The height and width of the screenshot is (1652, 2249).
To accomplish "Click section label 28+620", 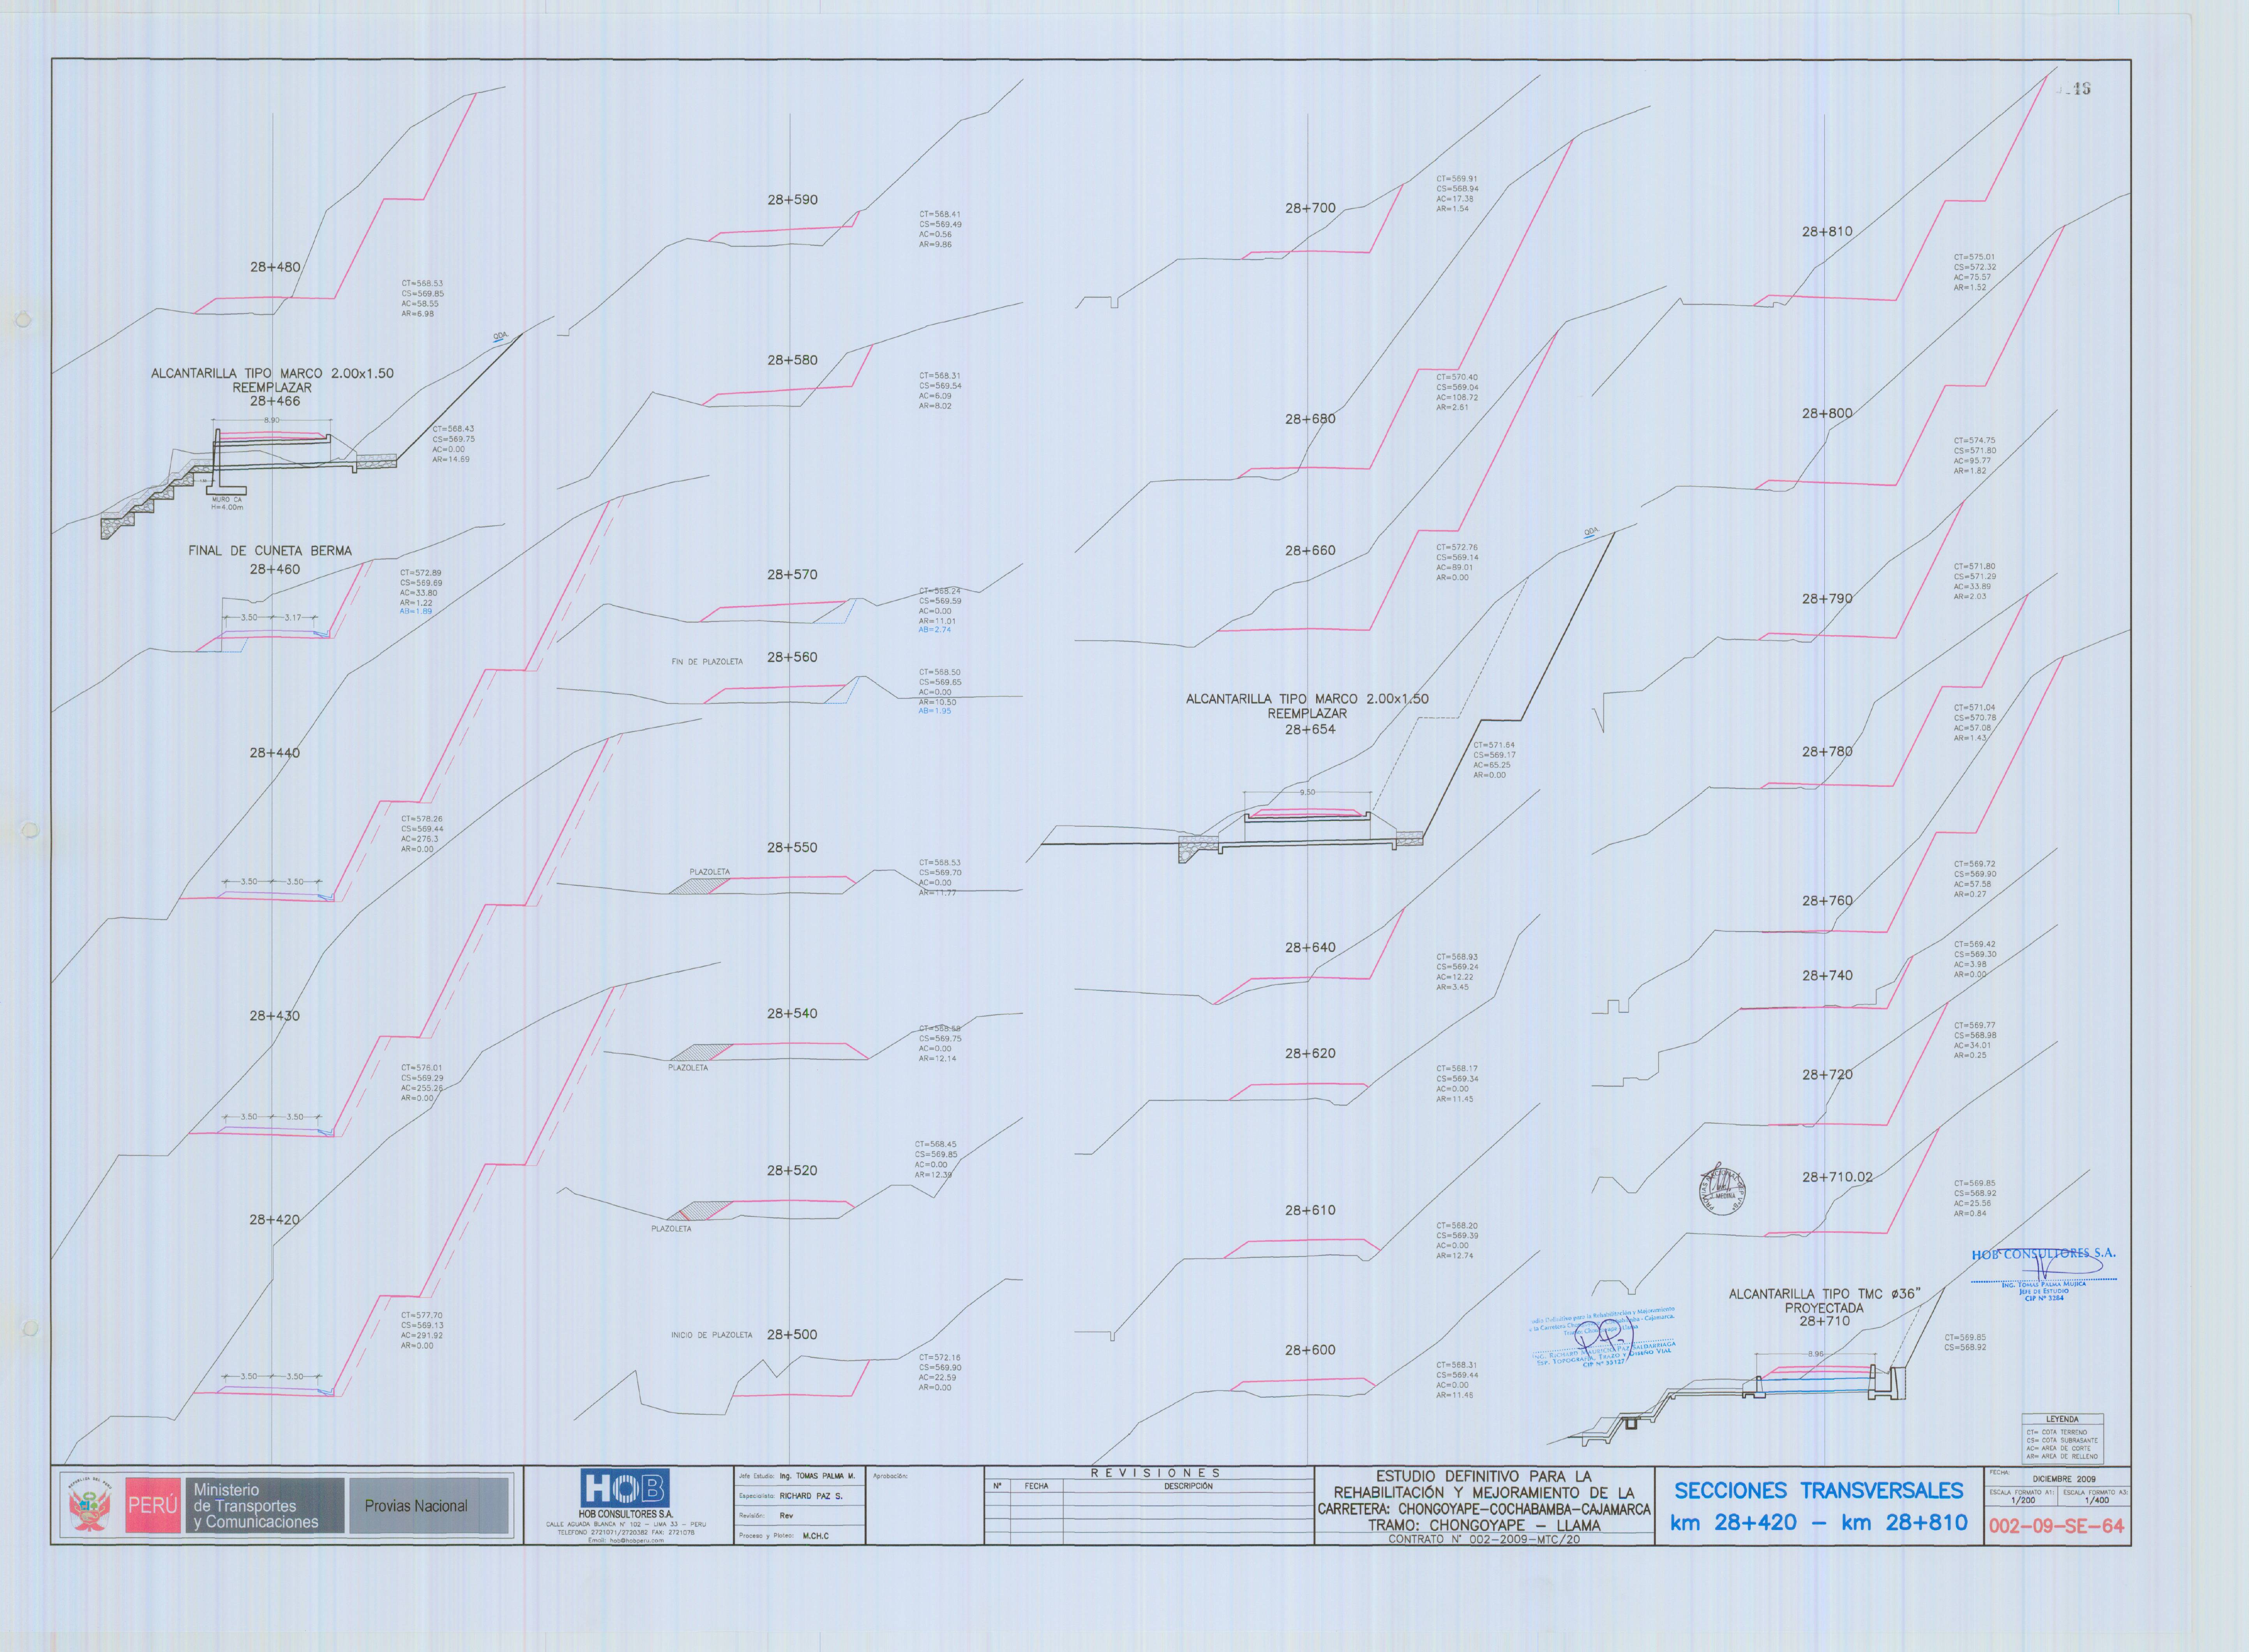I will click(1310, 1054).
